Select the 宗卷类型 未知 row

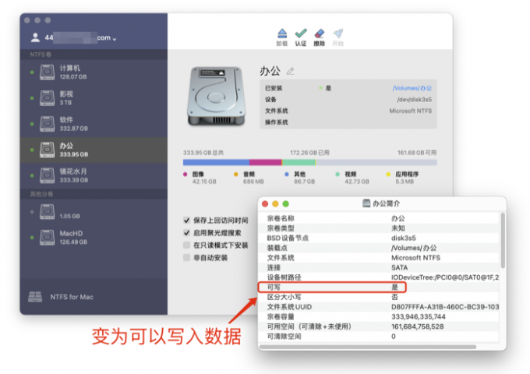(380, 228)
